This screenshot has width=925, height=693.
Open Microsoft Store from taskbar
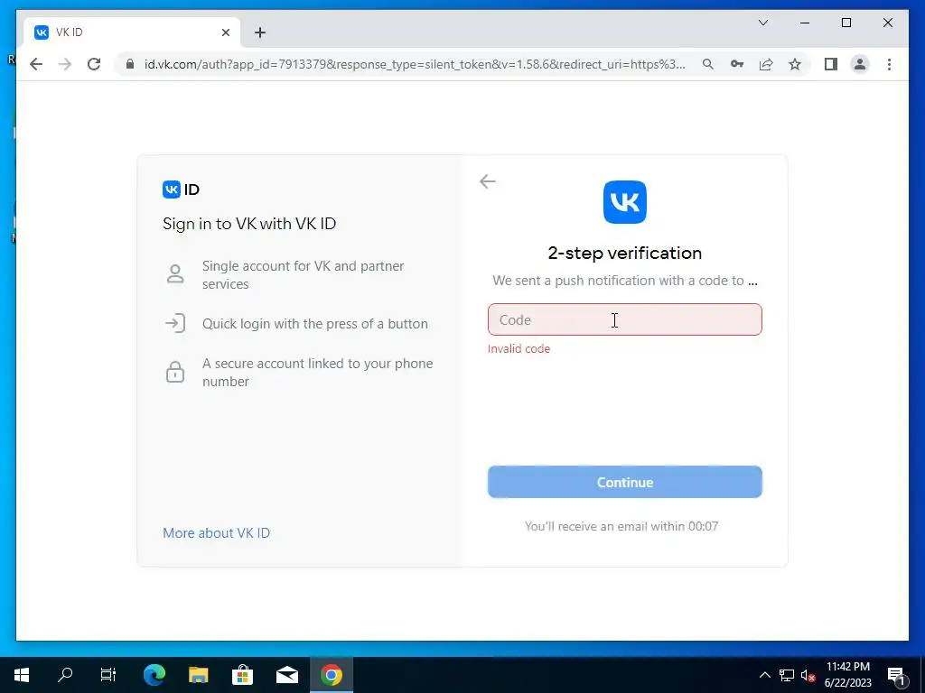click(242, 675)
